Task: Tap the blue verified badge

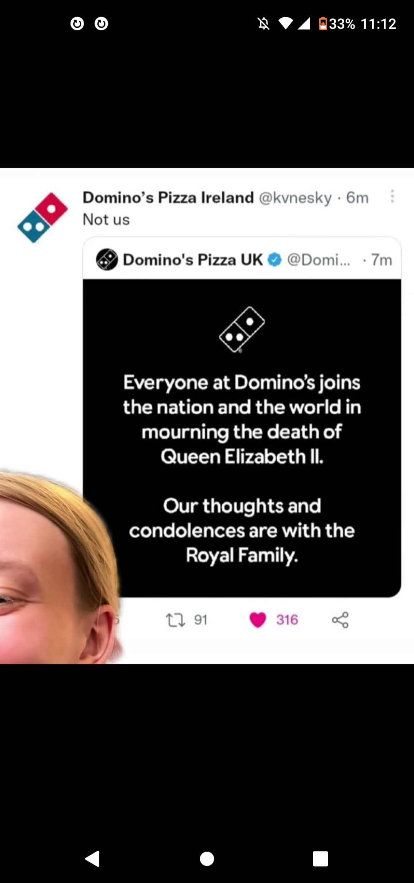Action: (x=274, y=260)
